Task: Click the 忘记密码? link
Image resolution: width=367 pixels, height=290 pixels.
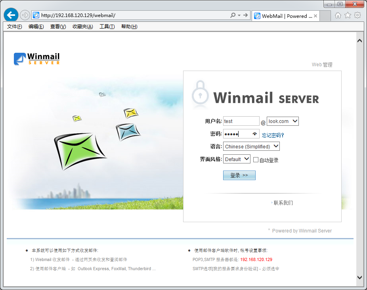Action: pos(273,135)
